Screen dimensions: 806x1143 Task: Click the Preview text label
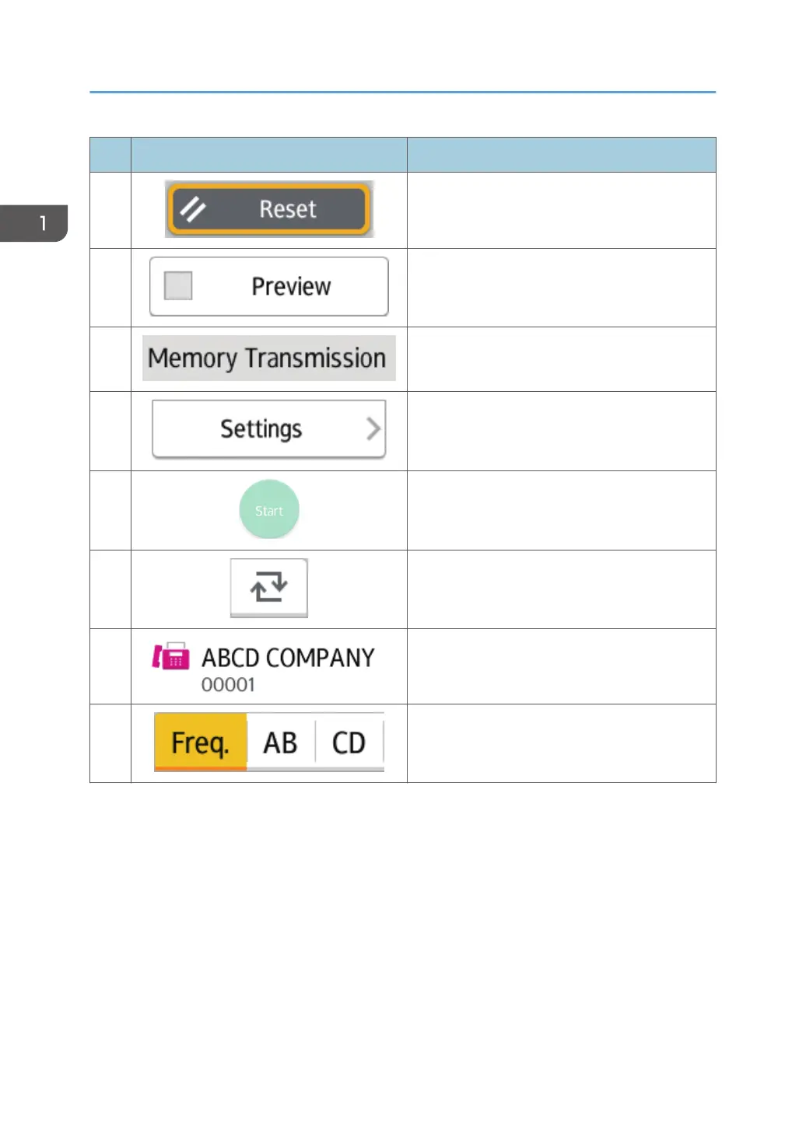point(291,287)
